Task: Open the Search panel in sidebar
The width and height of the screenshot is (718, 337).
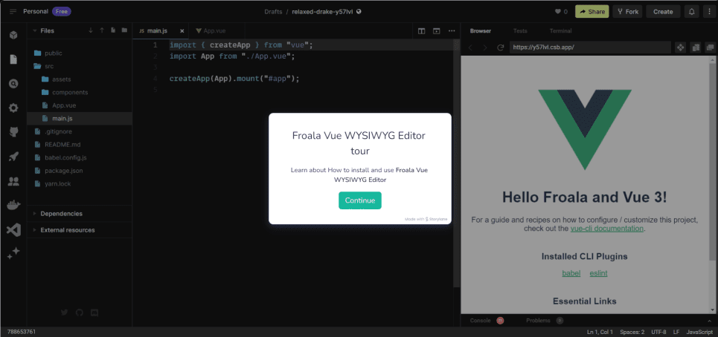Action: (x=13, y=84)
